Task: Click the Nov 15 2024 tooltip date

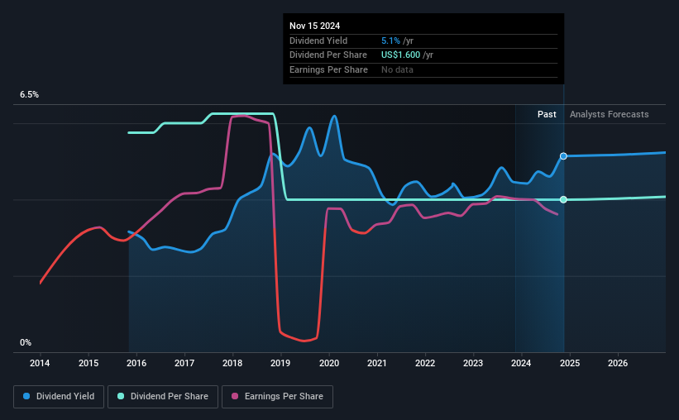Action: pos(315,26)
